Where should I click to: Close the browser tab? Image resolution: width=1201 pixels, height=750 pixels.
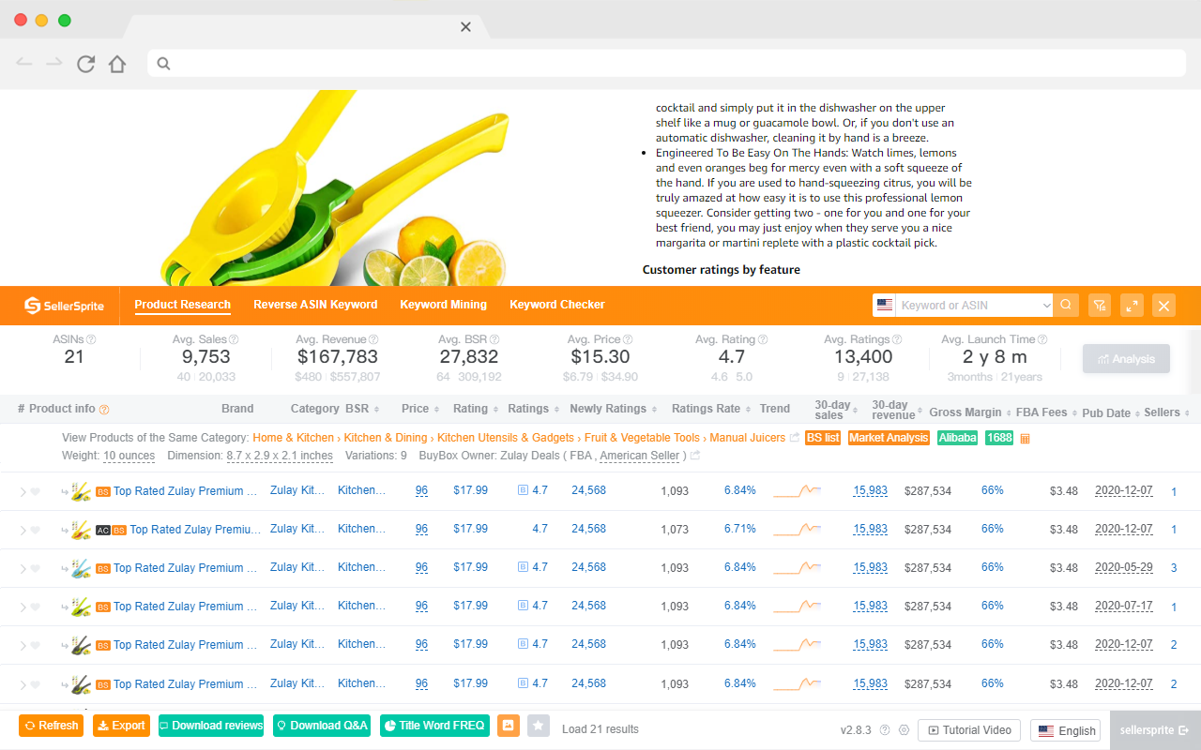(465, 26)
